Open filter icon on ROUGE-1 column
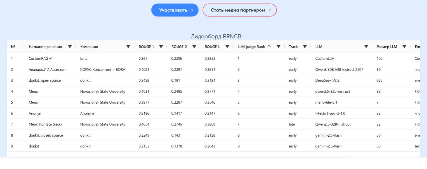This screenshot has width=427, height=169. pos(161,47)
